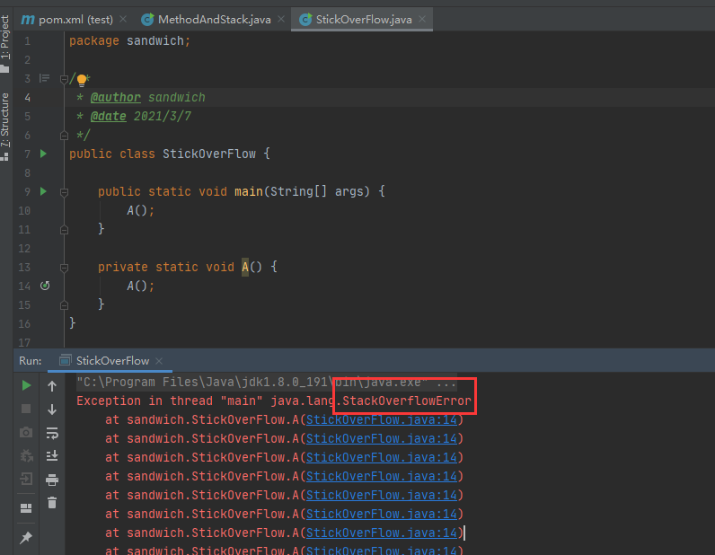The image size is (715, 555).
Task: Collapse method A fold at line 13
Action: pyautogui.click(x=64, y=268)
